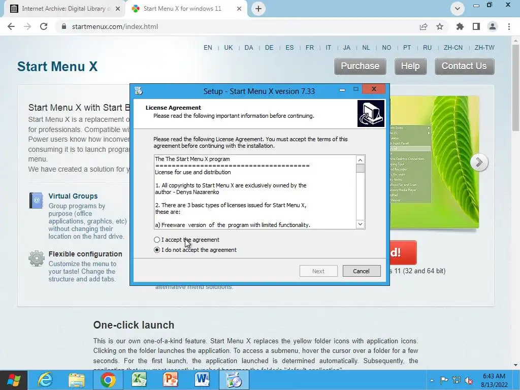Viewport: 520px width, 390px height.
Task: Click license text scroll up arrow
Action: click(360, 160)
